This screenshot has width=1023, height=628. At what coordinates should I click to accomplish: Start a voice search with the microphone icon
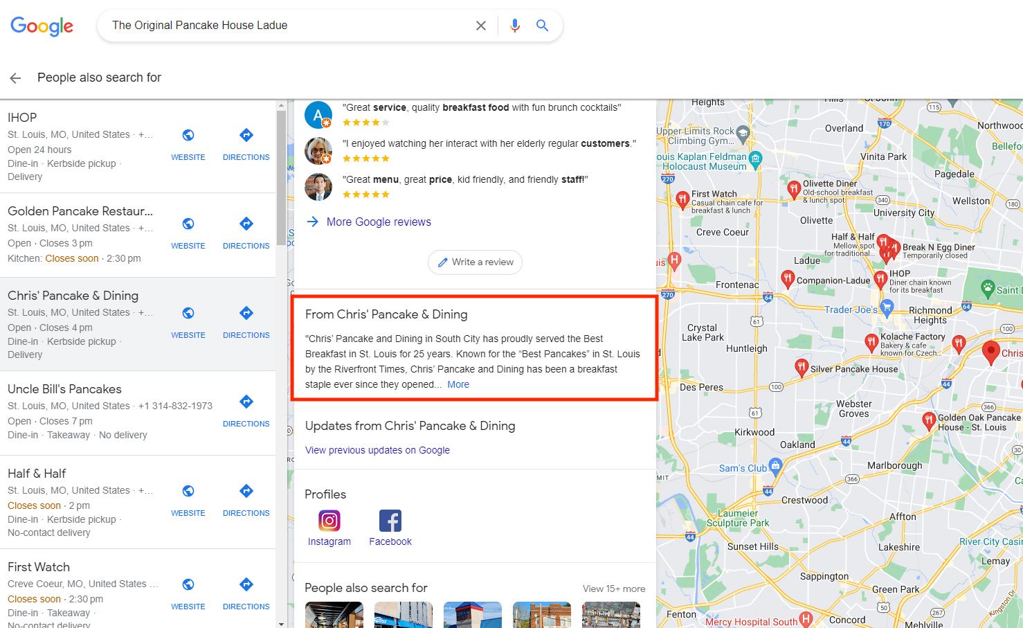click(x=515, y=25)
